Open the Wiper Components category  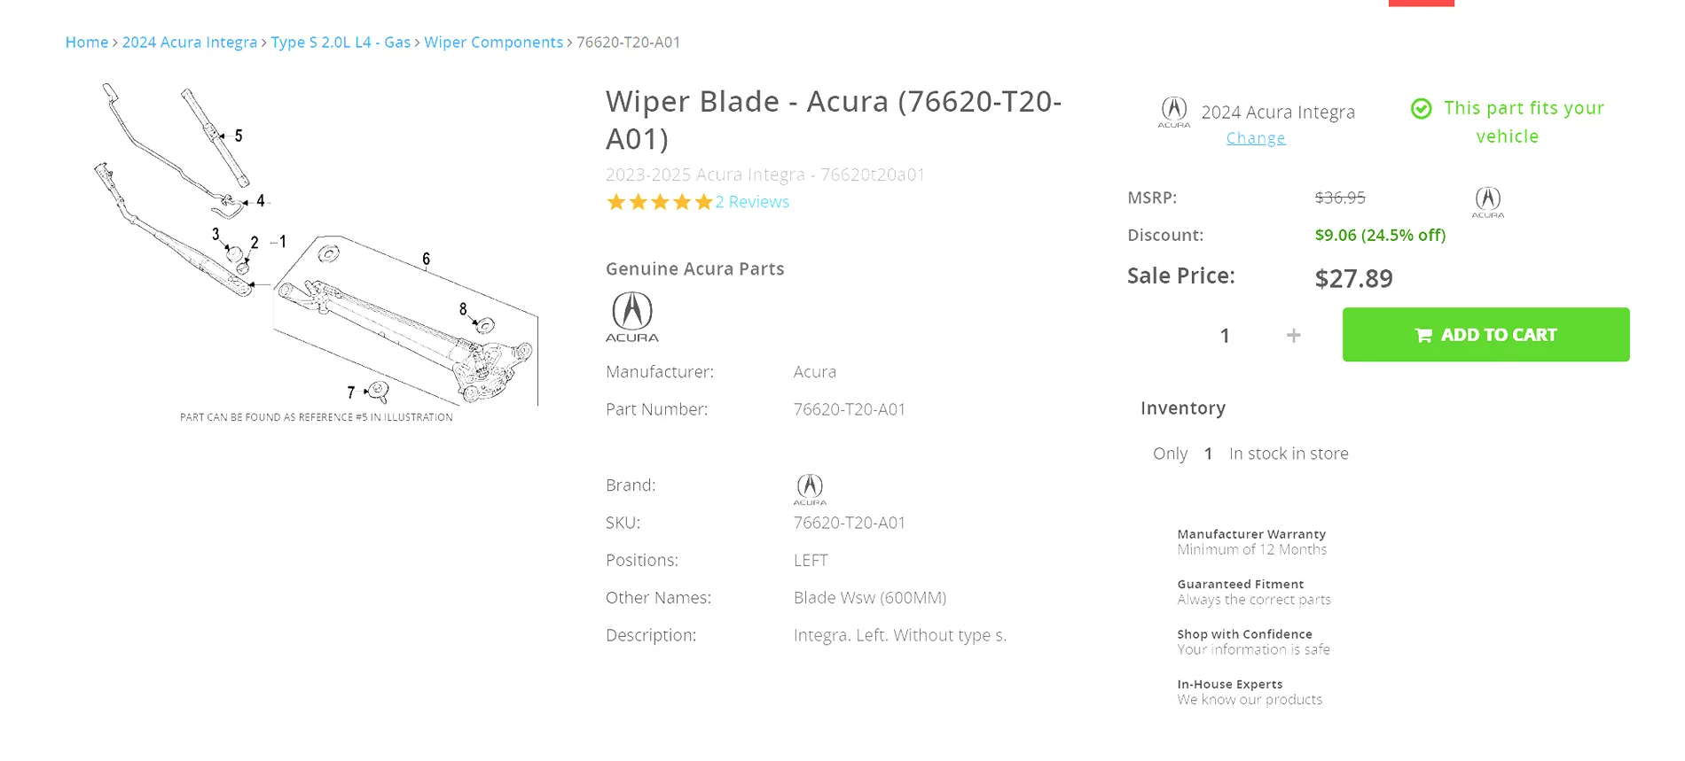tap(493, 42)
